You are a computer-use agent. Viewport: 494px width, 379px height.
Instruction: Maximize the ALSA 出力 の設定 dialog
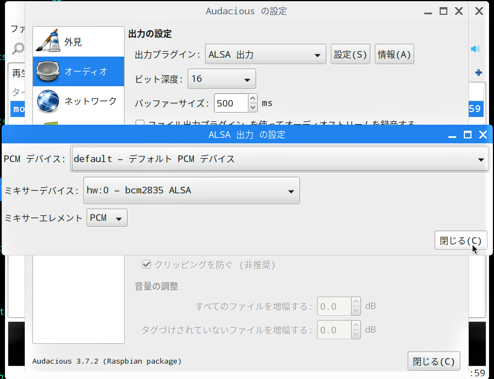tap(468, 135)
